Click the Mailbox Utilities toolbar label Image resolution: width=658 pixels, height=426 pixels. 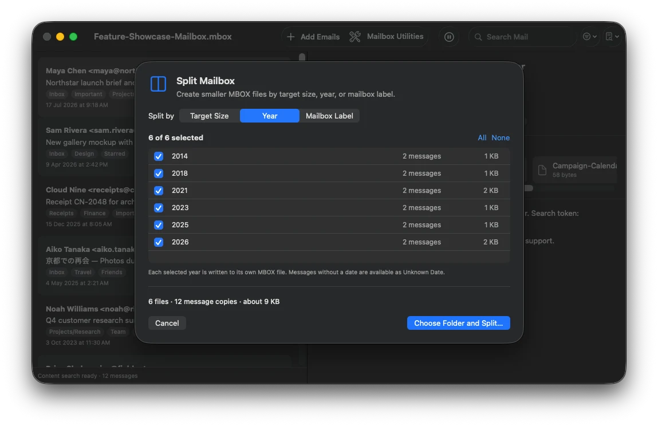pos(395,37)
